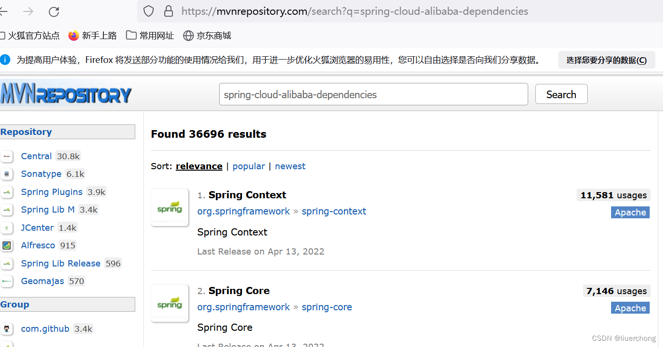Open the Sonatype repository link

click(41, 174)
